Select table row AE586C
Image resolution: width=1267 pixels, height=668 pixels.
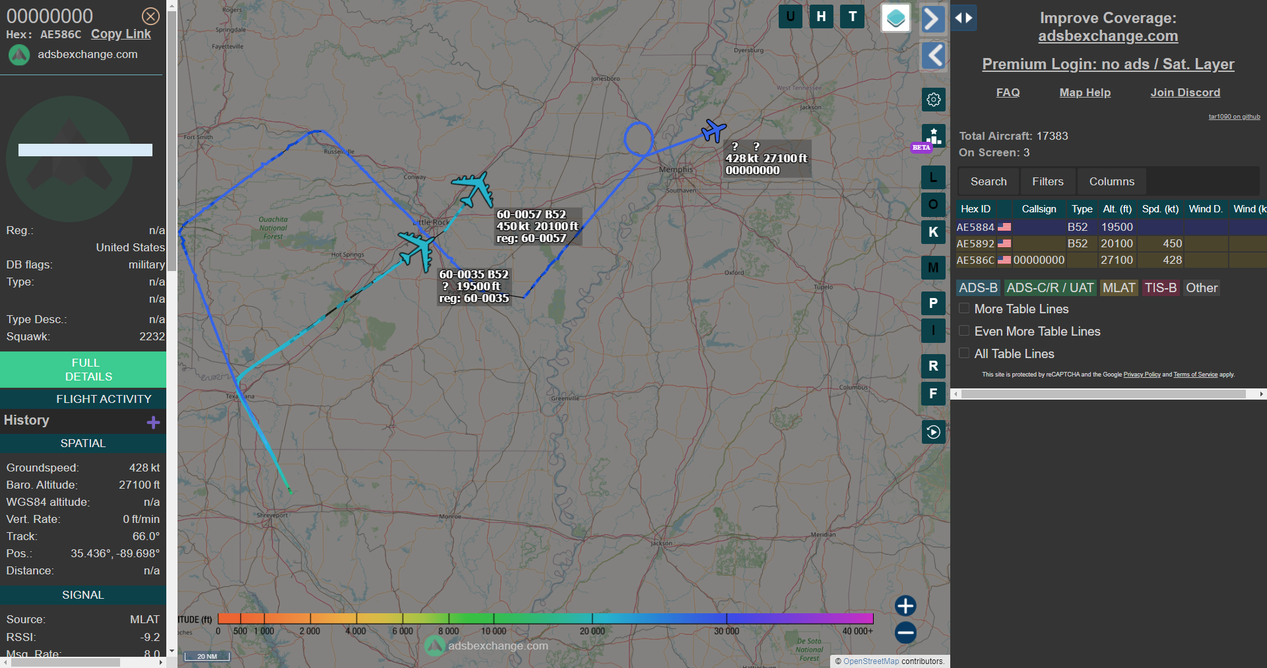[x=1111, y=260]
